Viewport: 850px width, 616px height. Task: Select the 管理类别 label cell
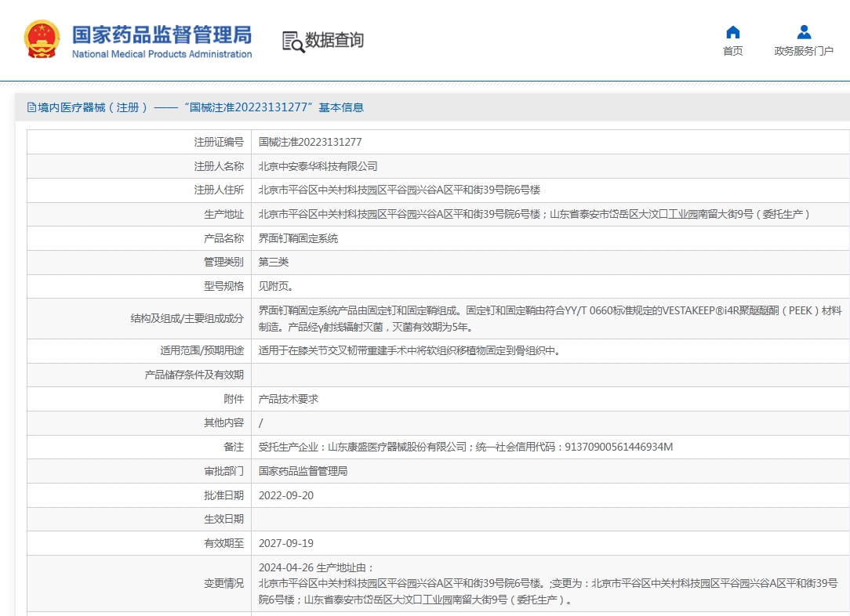[140, 263]
